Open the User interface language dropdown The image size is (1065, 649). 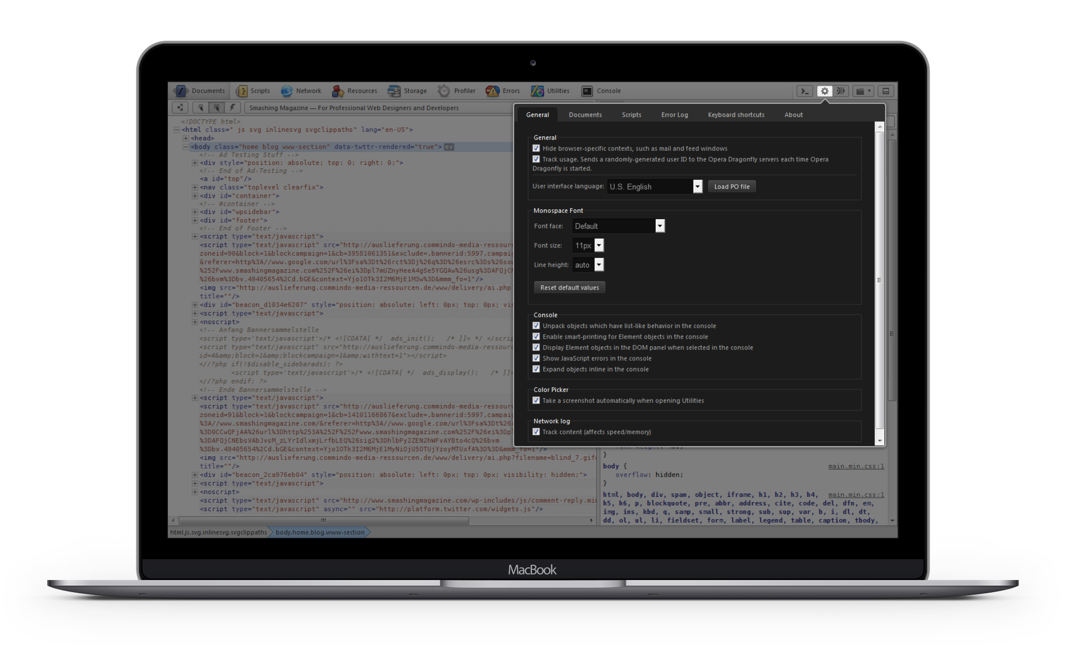655,187
